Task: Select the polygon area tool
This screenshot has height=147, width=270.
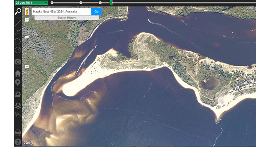Action: 18,41
